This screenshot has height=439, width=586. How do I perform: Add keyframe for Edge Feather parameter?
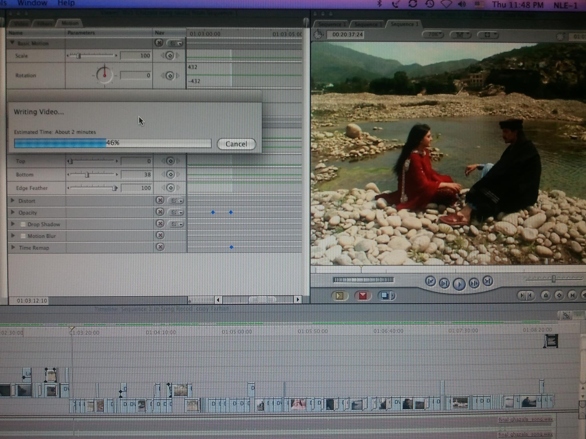point(171,188)
